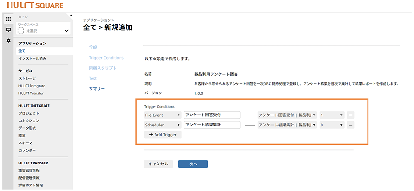Click the HULFT SQUARE logo
Screen dimensions: 414x191
pyautogui.click(x=35, y=5)
